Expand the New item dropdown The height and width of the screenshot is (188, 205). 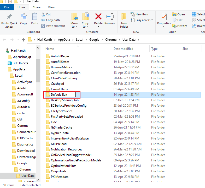(x=150, y=14)
